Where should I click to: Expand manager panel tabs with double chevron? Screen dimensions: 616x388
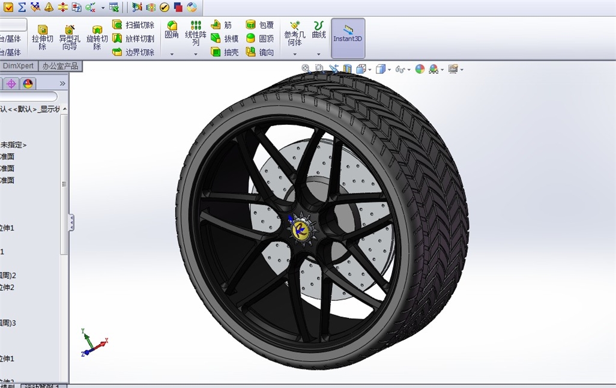click(x=62, y=83)
